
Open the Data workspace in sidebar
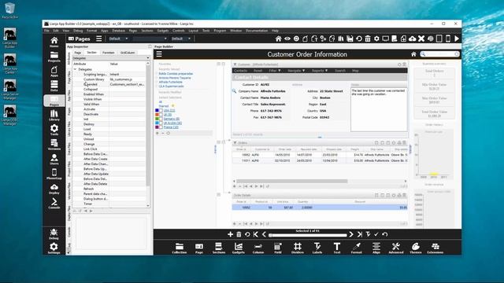54,86
